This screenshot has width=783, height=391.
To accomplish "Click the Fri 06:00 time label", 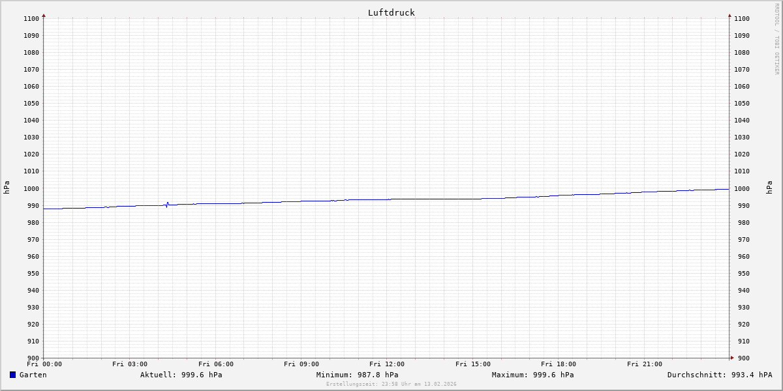I will tap(215, 364).
